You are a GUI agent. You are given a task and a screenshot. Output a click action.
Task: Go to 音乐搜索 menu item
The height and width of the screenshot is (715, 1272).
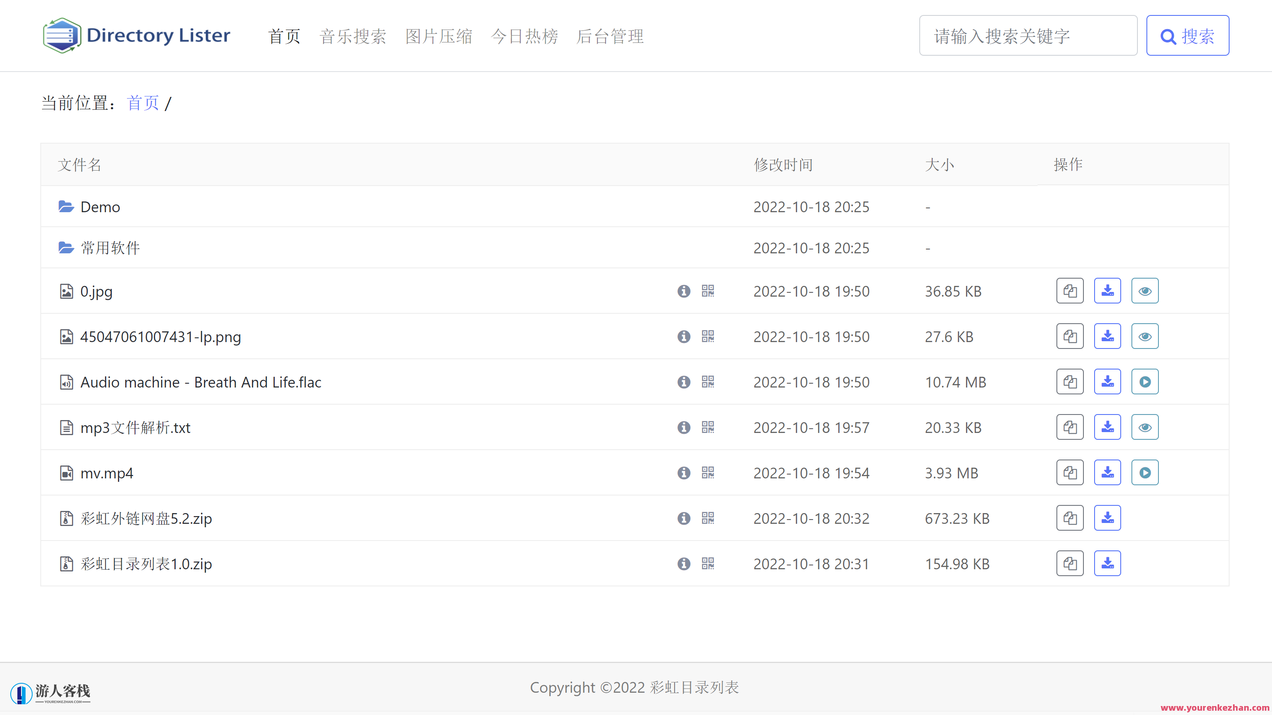pos(353,36)
